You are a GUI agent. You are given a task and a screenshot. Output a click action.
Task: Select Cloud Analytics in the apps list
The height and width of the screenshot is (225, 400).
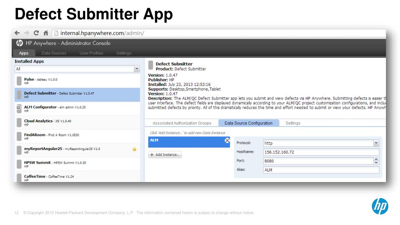point(77,122)
